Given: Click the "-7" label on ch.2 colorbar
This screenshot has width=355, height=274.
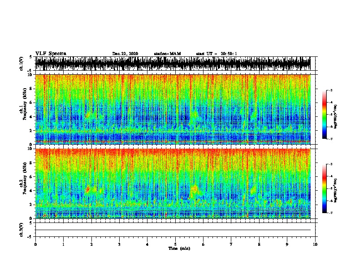Looking at the screenshot, I should (x=331, y=213).
